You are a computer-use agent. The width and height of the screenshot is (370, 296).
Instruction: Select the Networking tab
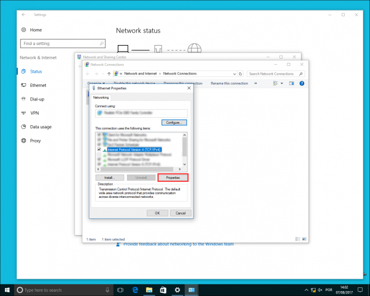(x=101, y=97)
